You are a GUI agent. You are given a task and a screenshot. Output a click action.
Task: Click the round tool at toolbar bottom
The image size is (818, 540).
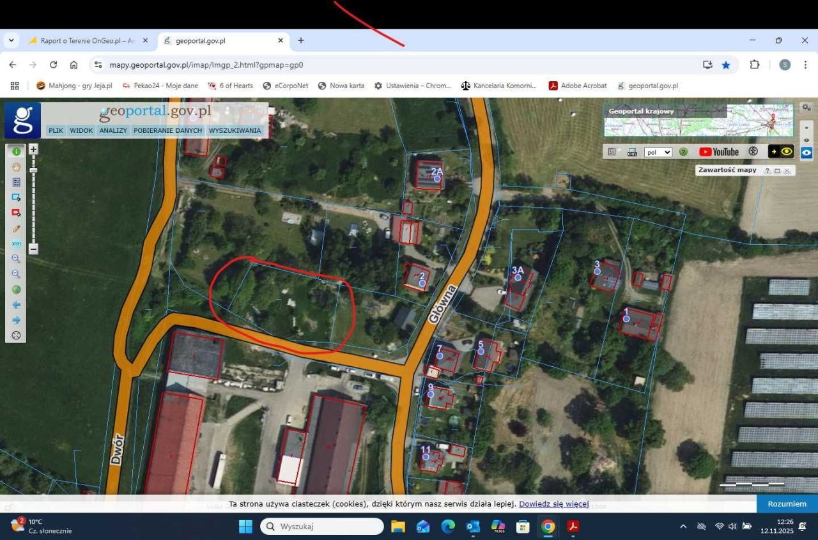pos(16,336)
